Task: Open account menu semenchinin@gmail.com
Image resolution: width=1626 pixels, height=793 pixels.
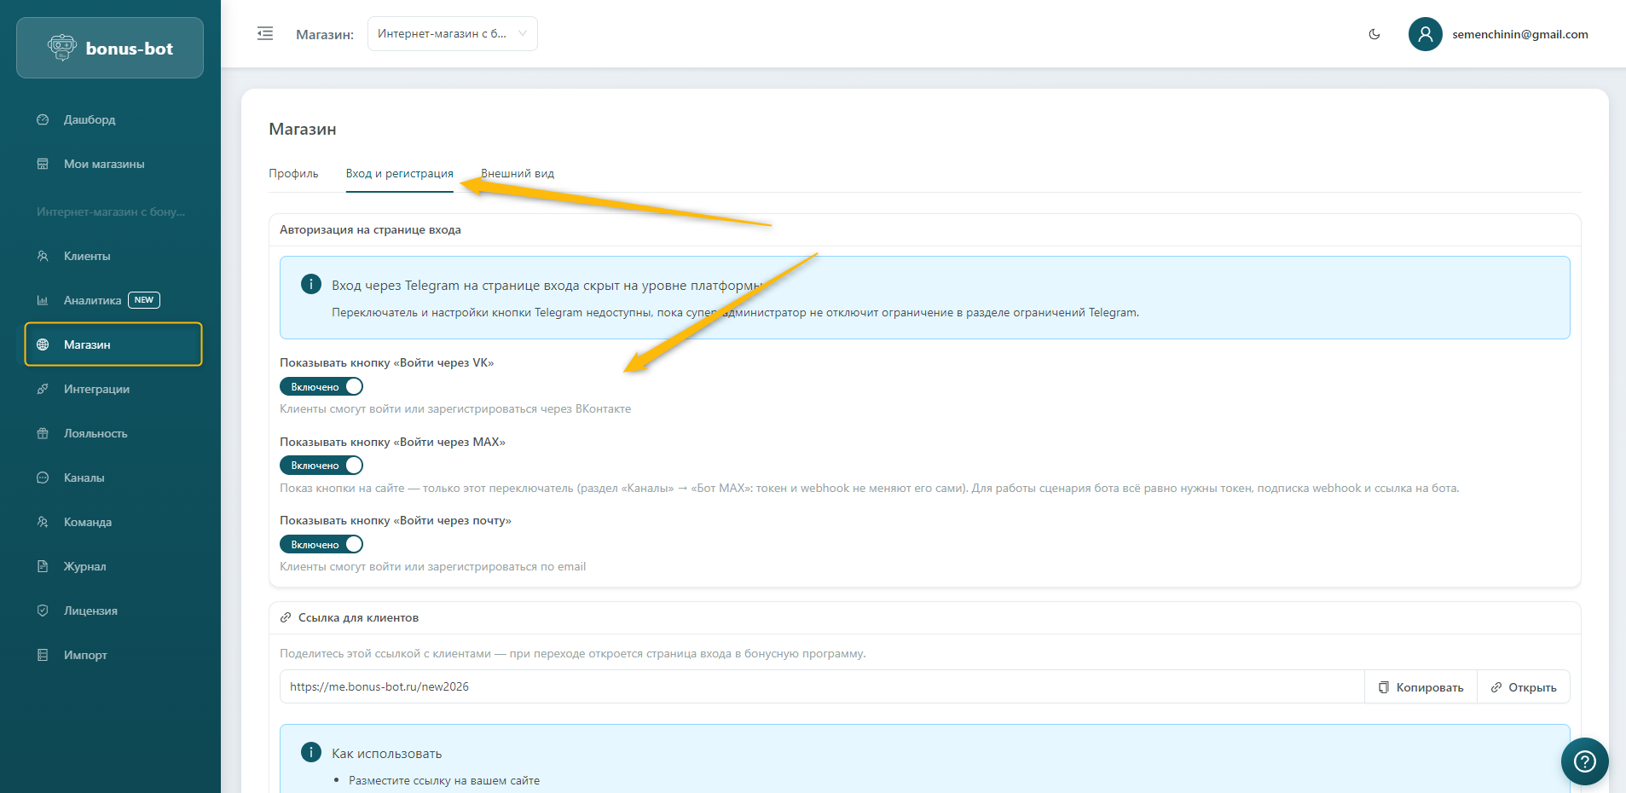Action: [x=1519, y=34]
